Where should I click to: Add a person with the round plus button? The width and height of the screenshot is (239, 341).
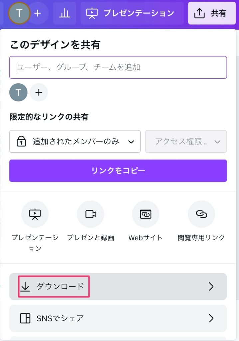tap(39, 92)
